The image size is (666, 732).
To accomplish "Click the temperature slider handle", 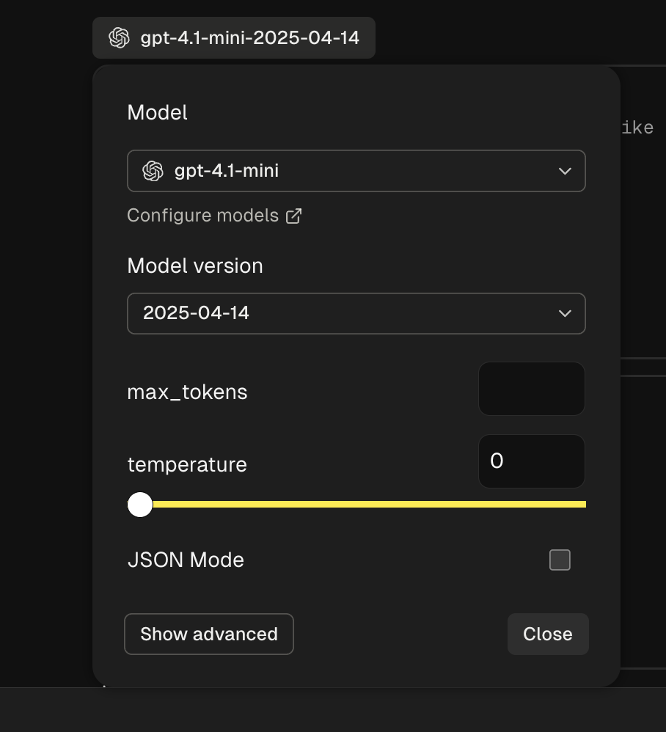I will point(140,504).
